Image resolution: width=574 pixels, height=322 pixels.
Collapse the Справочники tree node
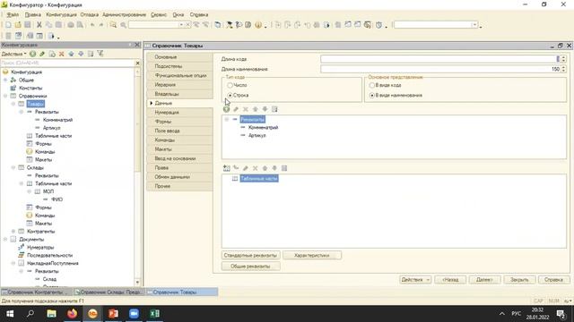tap(5, 96)
